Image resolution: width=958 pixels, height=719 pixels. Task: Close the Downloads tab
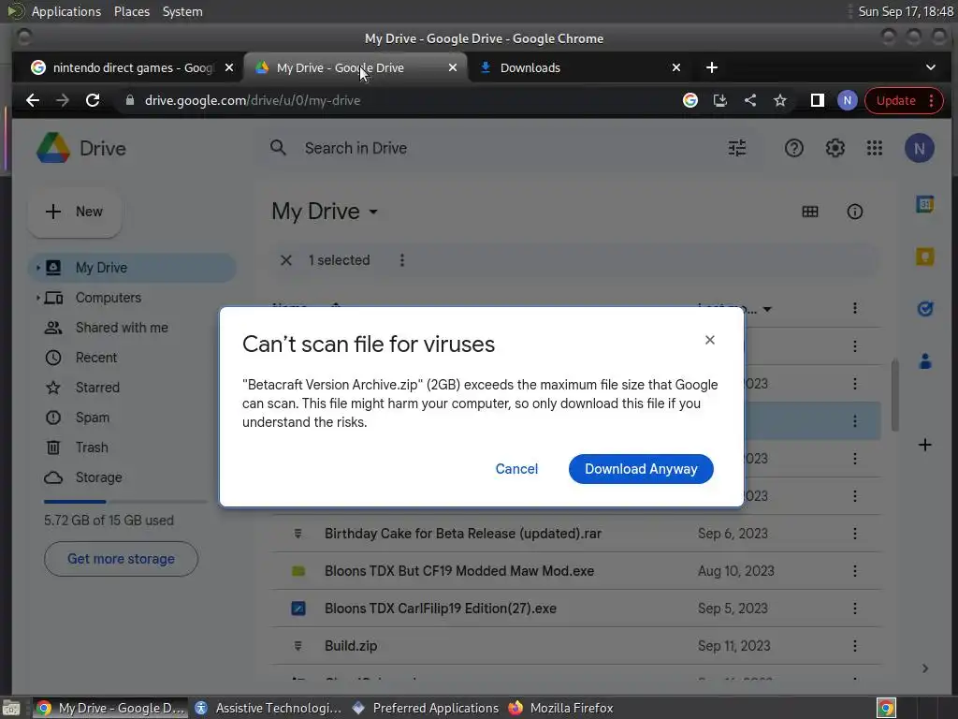point(676,67)
